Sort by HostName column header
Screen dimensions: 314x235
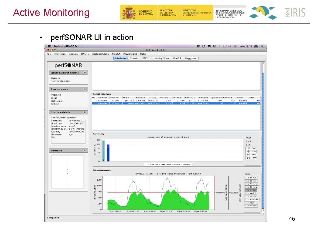(103, 98)
